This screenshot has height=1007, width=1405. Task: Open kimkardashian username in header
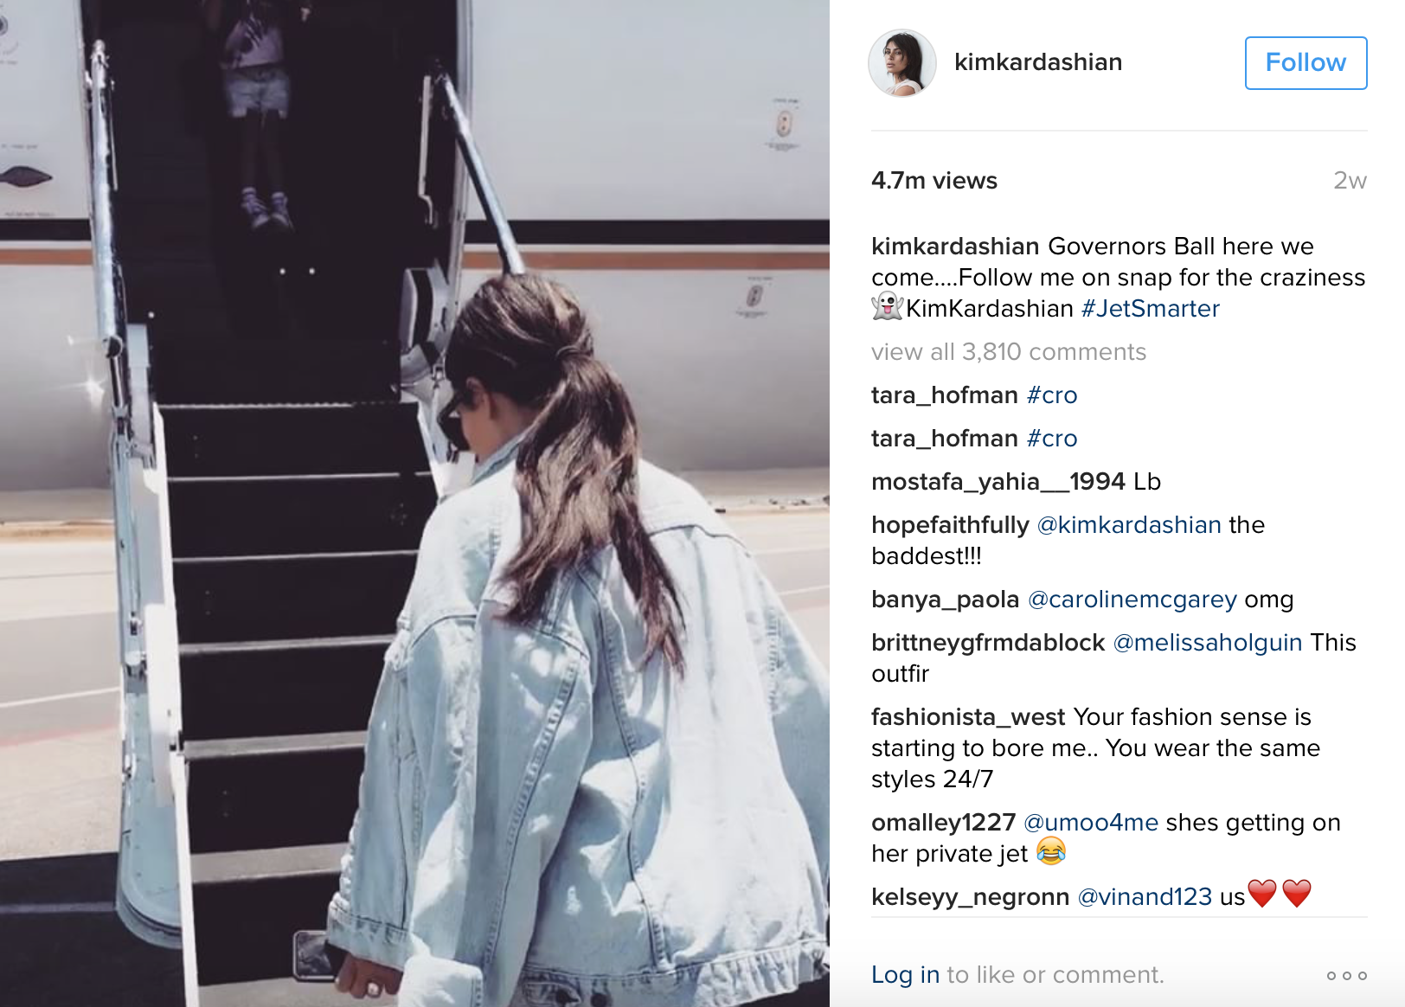point(1038,62)
